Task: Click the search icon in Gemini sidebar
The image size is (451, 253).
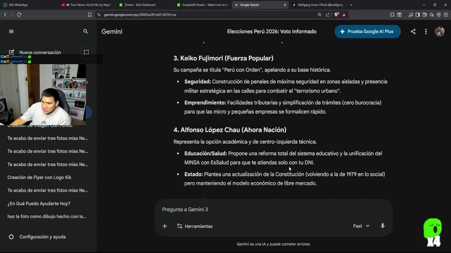Action: pos(86,31)
